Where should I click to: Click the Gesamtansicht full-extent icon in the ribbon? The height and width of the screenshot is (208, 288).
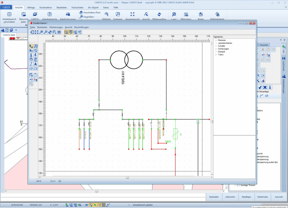click(132, 14)
